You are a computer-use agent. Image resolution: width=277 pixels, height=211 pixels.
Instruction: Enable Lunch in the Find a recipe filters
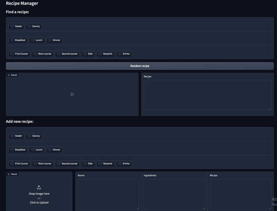[x=33, y=40]
